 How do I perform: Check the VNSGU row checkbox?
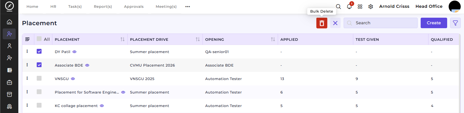point(39,78)
